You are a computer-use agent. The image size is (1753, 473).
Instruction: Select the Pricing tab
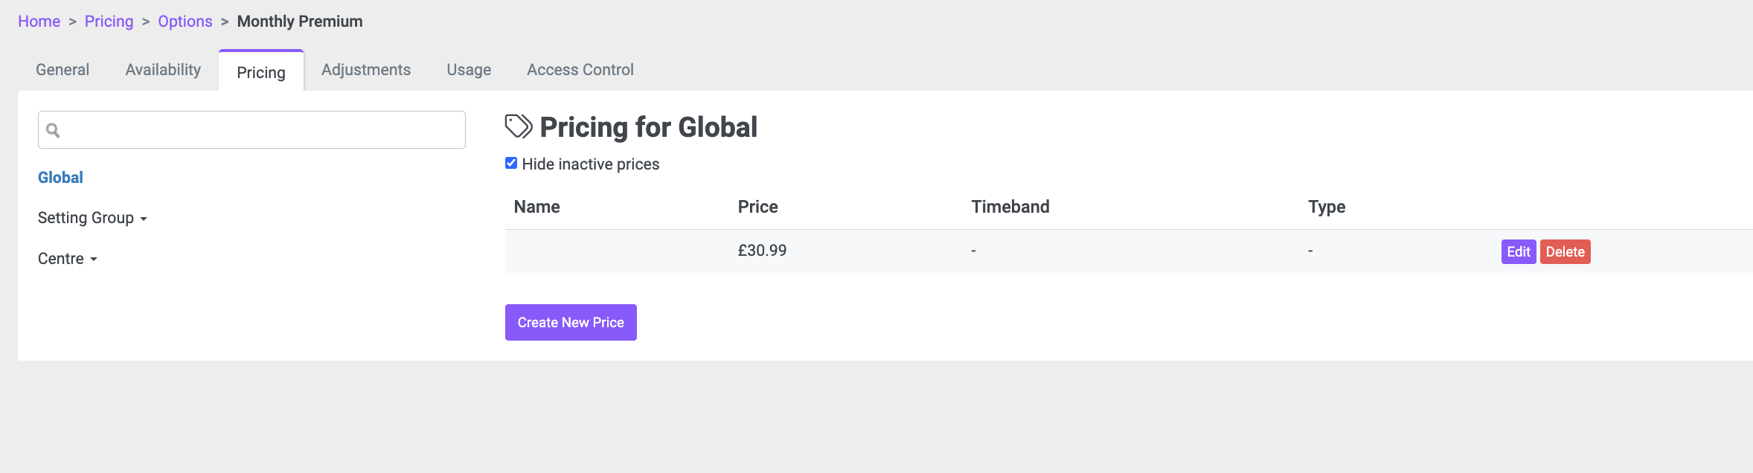(x=261, y=71)
